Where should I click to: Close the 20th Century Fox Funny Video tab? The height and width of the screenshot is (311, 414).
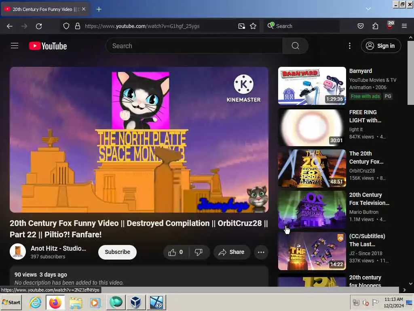coord(84,9)
